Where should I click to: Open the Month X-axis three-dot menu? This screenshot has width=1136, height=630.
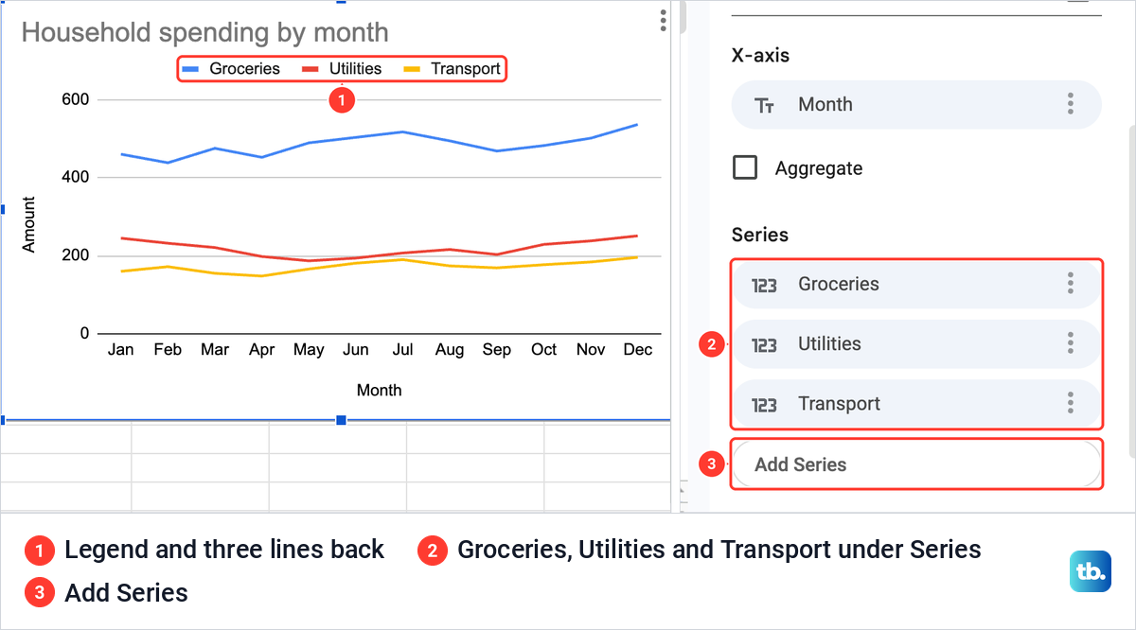point(1071,104)
